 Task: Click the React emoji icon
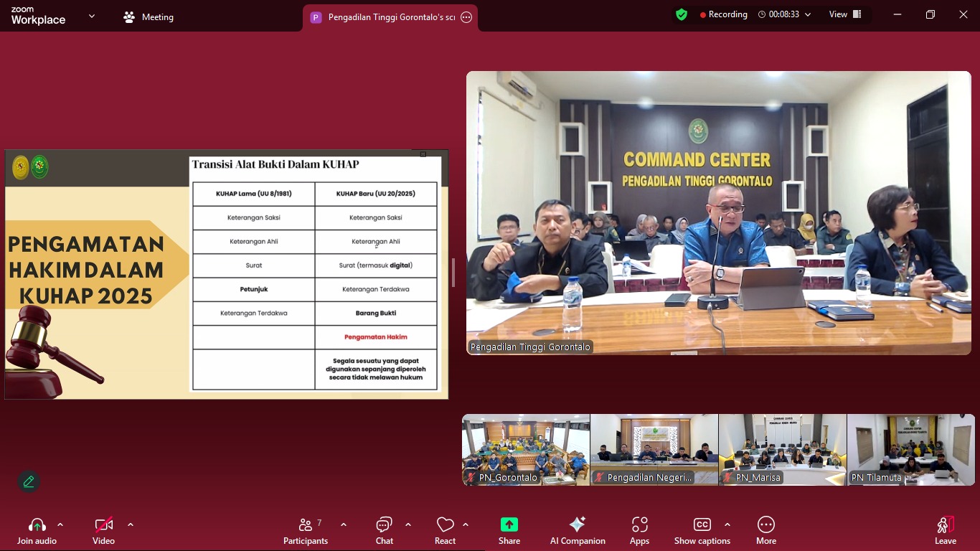point(444,525)
